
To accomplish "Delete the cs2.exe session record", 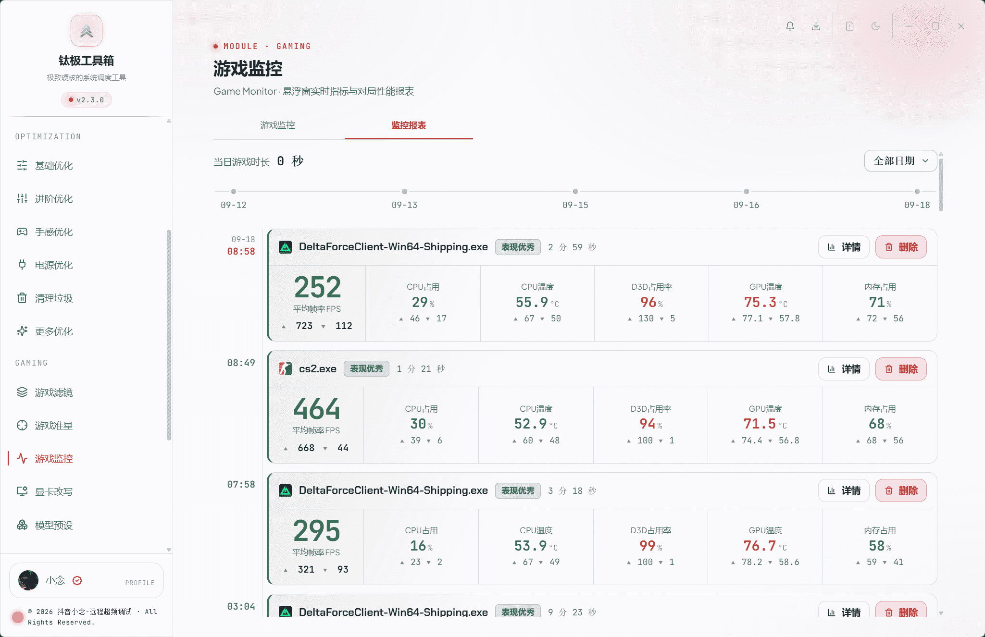I will (x=901, y=369).
